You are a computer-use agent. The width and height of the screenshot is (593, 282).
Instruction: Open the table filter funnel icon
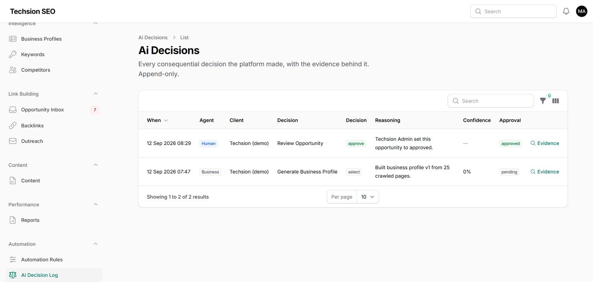[543, 101]
